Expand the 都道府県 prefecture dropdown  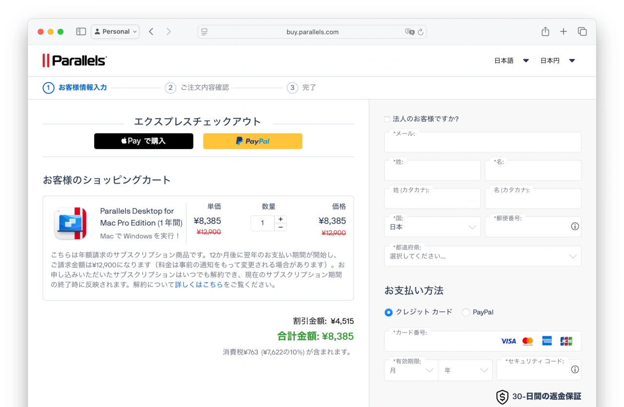pyautogui.click(x=482, y=256)
